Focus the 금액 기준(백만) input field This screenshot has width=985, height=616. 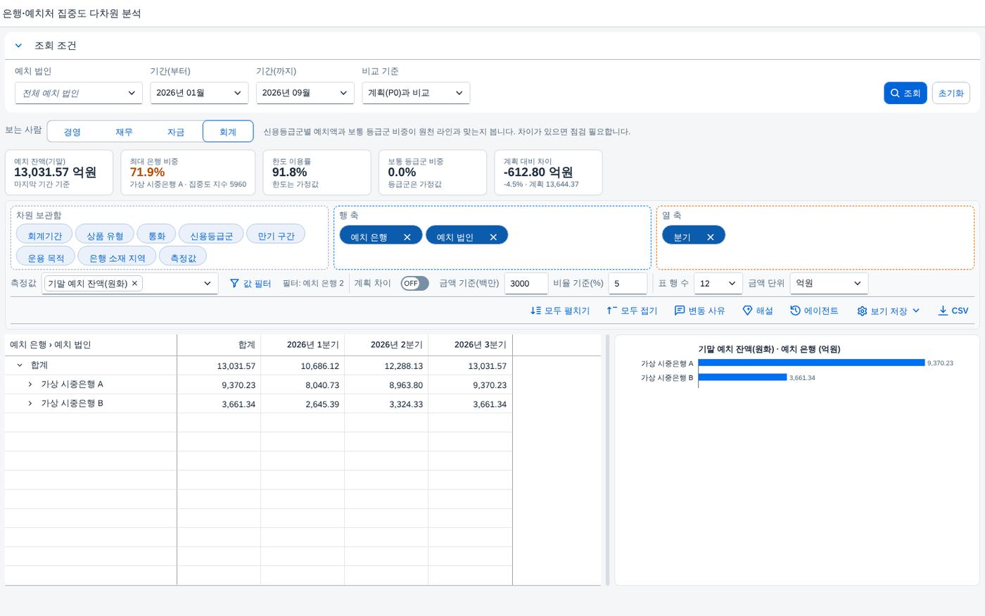[526, 283]
